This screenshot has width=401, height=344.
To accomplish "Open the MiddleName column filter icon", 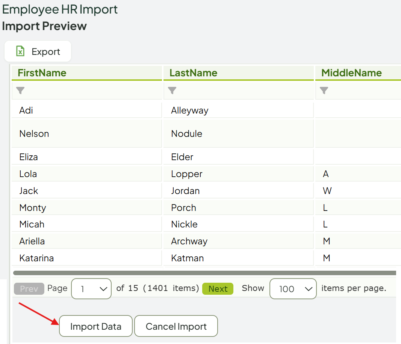I will point(324,90).
